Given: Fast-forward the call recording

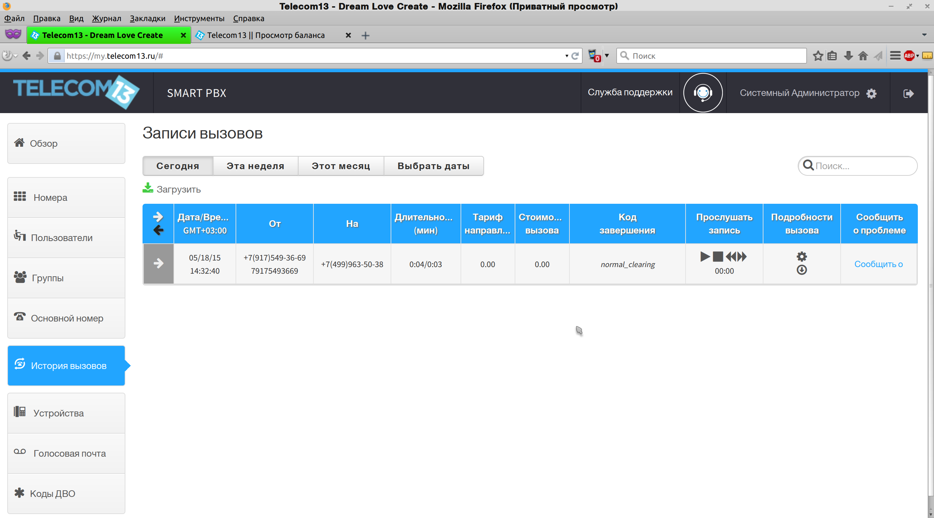Looking at the screenshot, I should [742, 257].
